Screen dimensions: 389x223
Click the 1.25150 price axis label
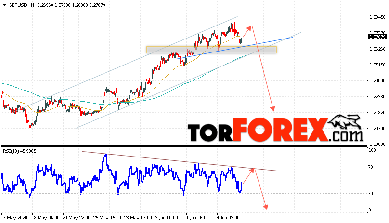click(x=377, y=65)
